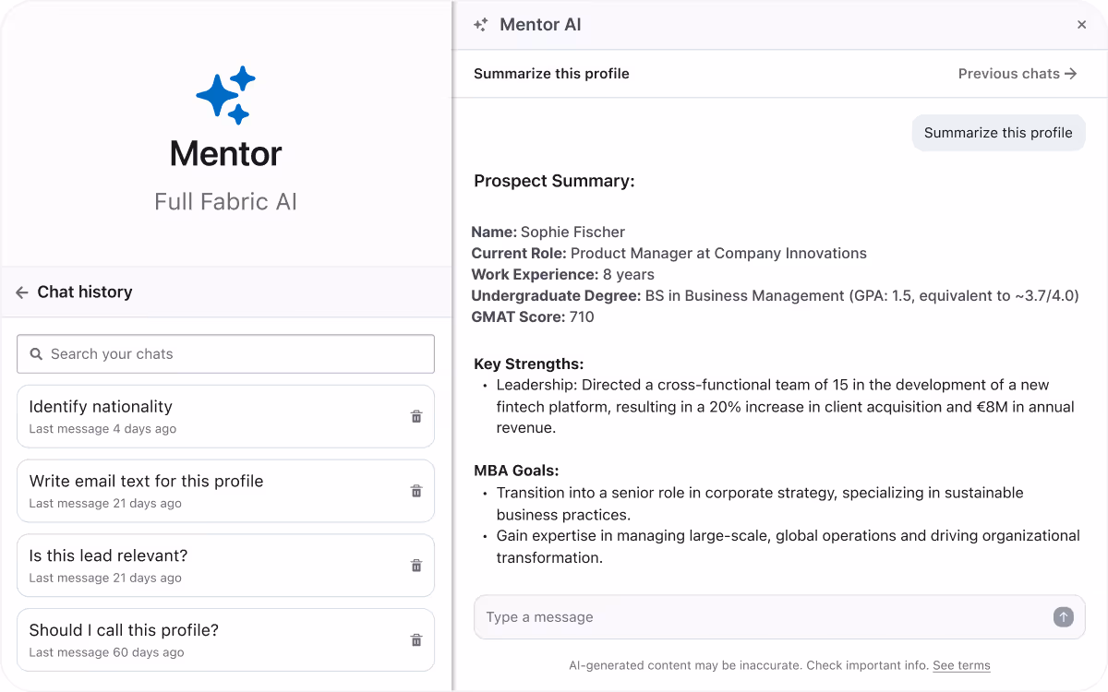
Task: Click the Mentor AI sparkle icon in the header
Action: point(480,25)
